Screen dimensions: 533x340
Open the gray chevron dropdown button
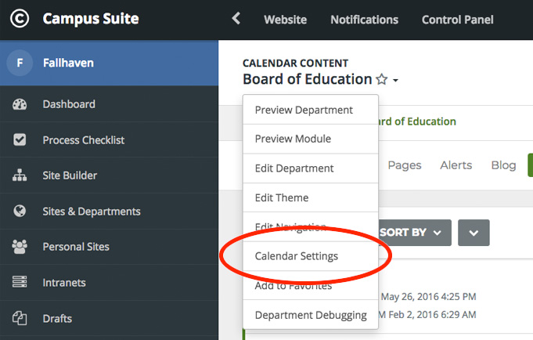474,233
